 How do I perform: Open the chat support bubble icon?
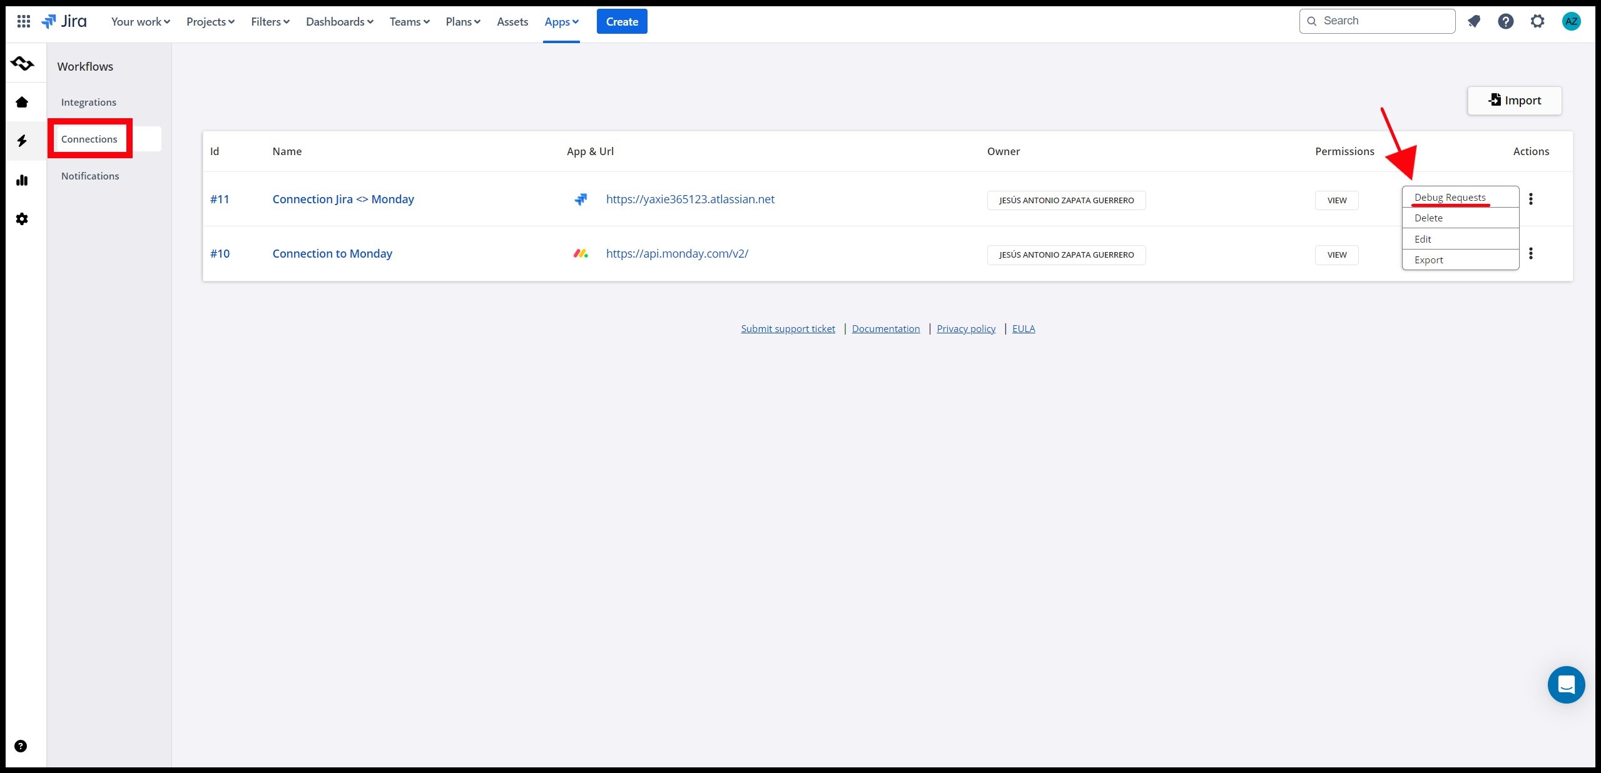click(1565, 685)
